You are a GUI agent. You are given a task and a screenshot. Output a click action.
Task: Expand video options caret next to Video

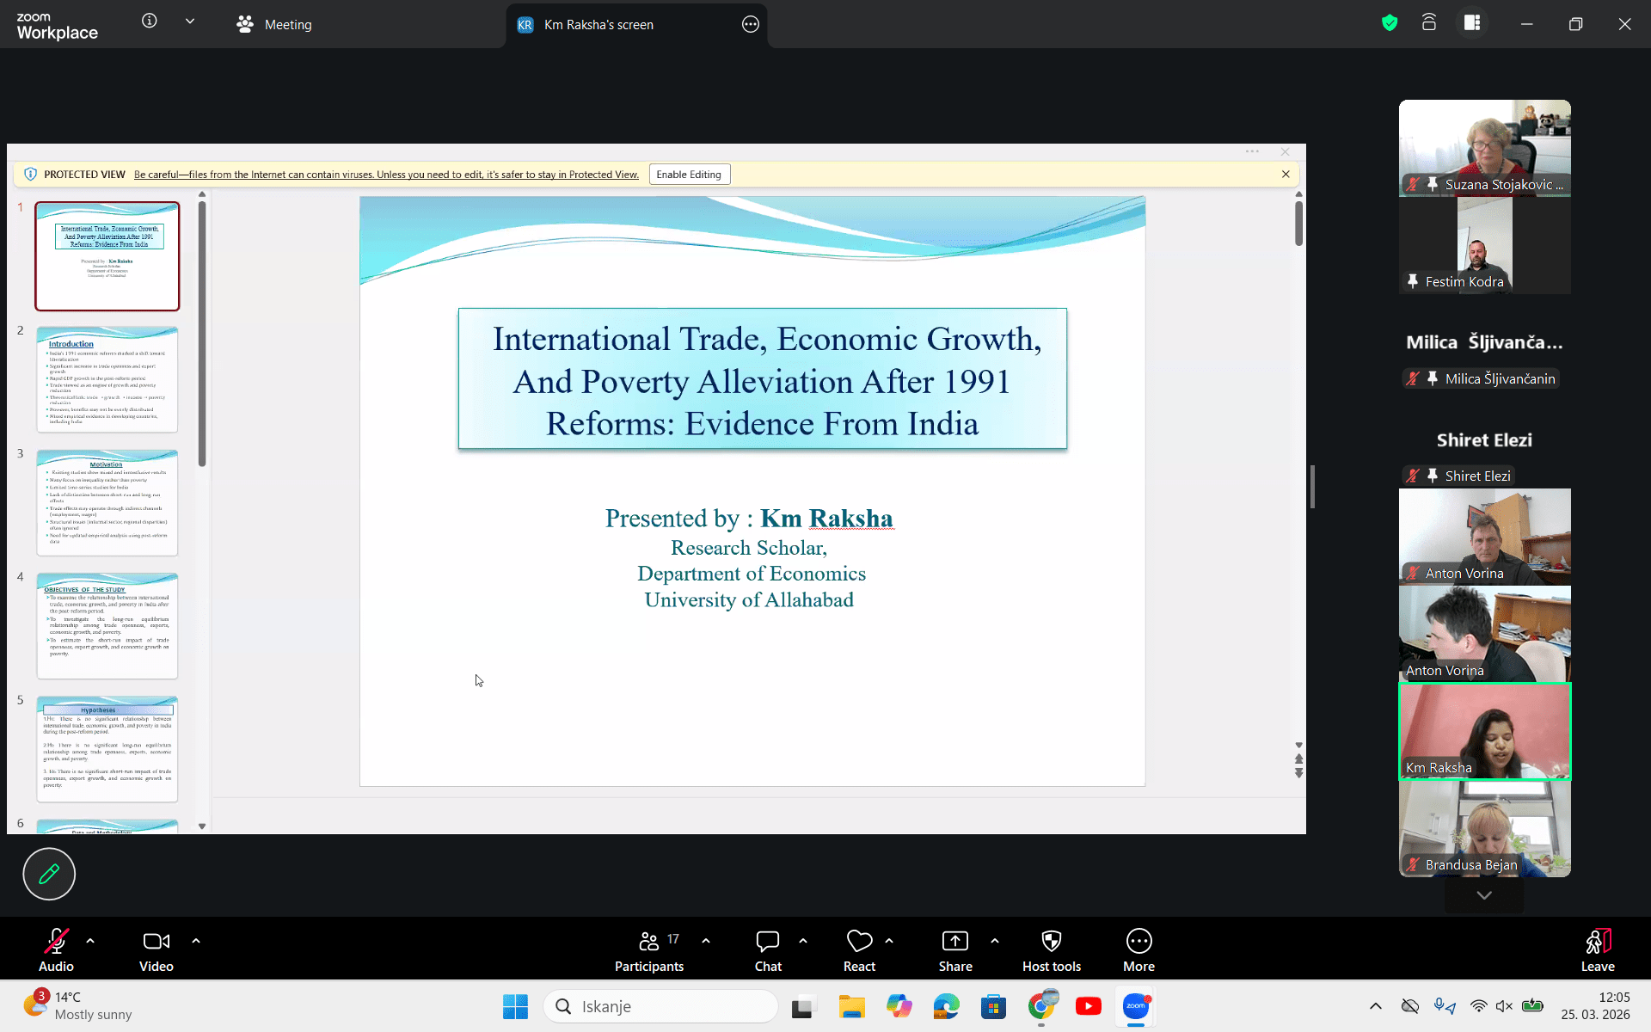196,941
